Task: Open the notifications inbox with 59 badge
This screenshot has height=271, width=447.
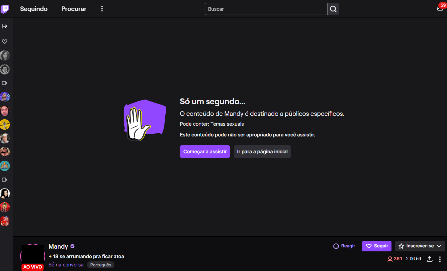Action: pos(440,8)
